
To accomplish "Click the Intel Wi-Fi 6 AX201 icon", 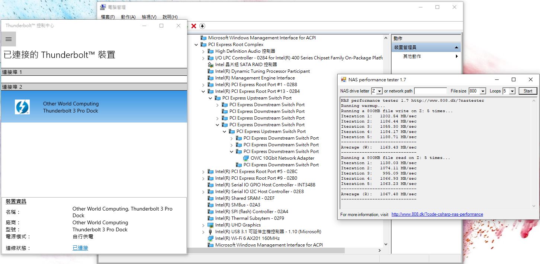I will (x=210, y=238).
